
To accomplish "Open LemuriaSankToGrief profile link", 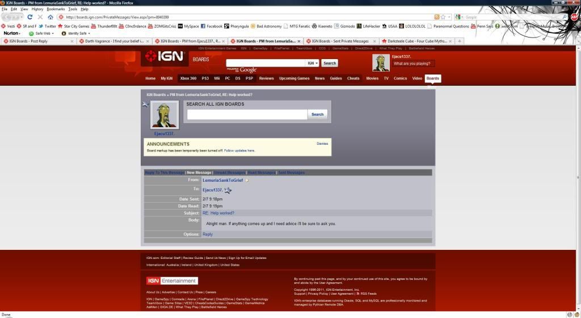I will point(222,180).
